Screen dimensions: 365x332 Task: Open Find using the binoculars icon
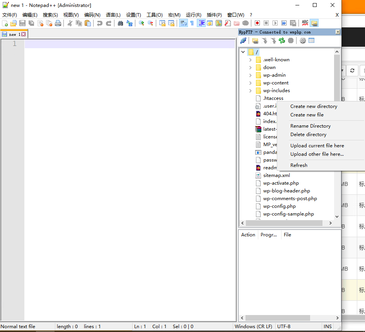tap(120, 23)
